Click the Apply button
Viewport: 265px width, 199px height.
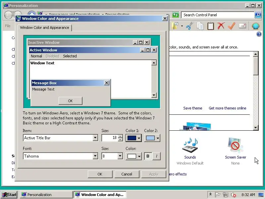154,174
